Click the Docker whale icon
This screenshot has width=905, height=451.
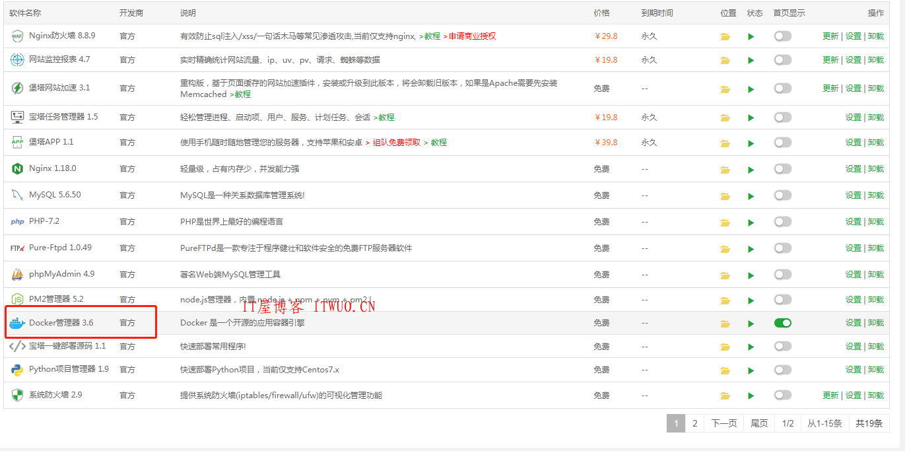17,323
